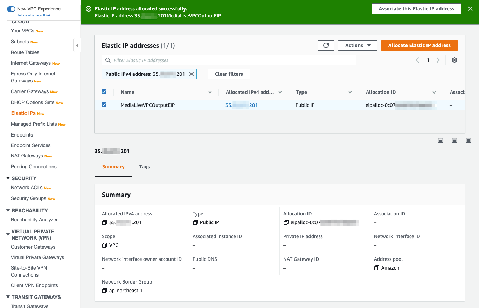Set details panel to half height

coord(454,140)
